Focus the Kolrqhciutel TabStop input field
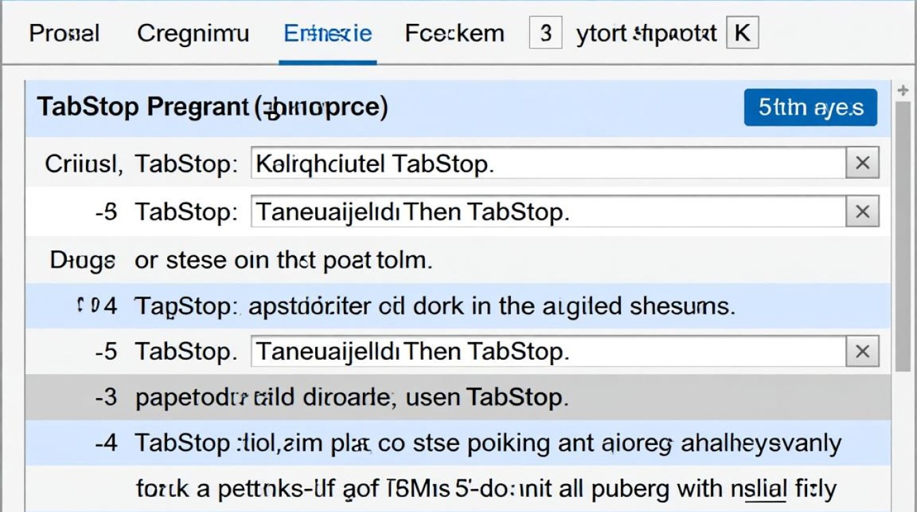Image resolution: width=917 pixels, height=512 pixels. pos(548,164)
